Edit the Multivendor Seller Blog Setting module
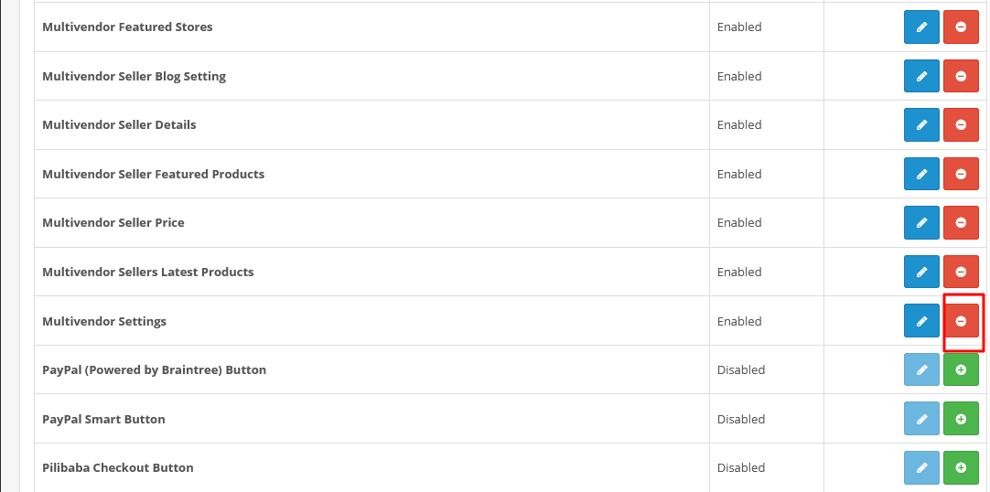 [x=921, y=76]
